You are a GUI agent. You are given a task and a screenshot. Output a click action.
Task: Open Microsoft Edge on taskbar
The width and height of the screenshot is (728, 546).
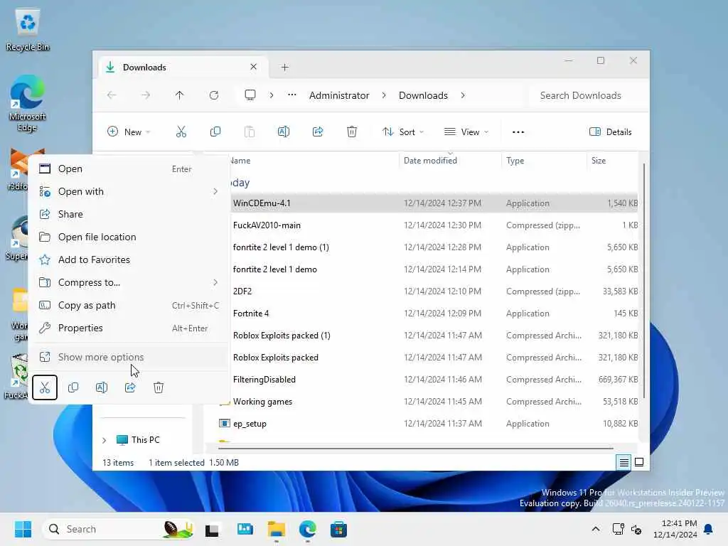point(307,529)
